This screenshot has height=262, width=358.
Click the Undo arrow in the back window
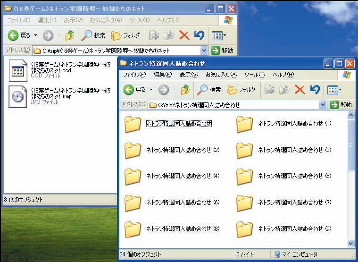200,35
